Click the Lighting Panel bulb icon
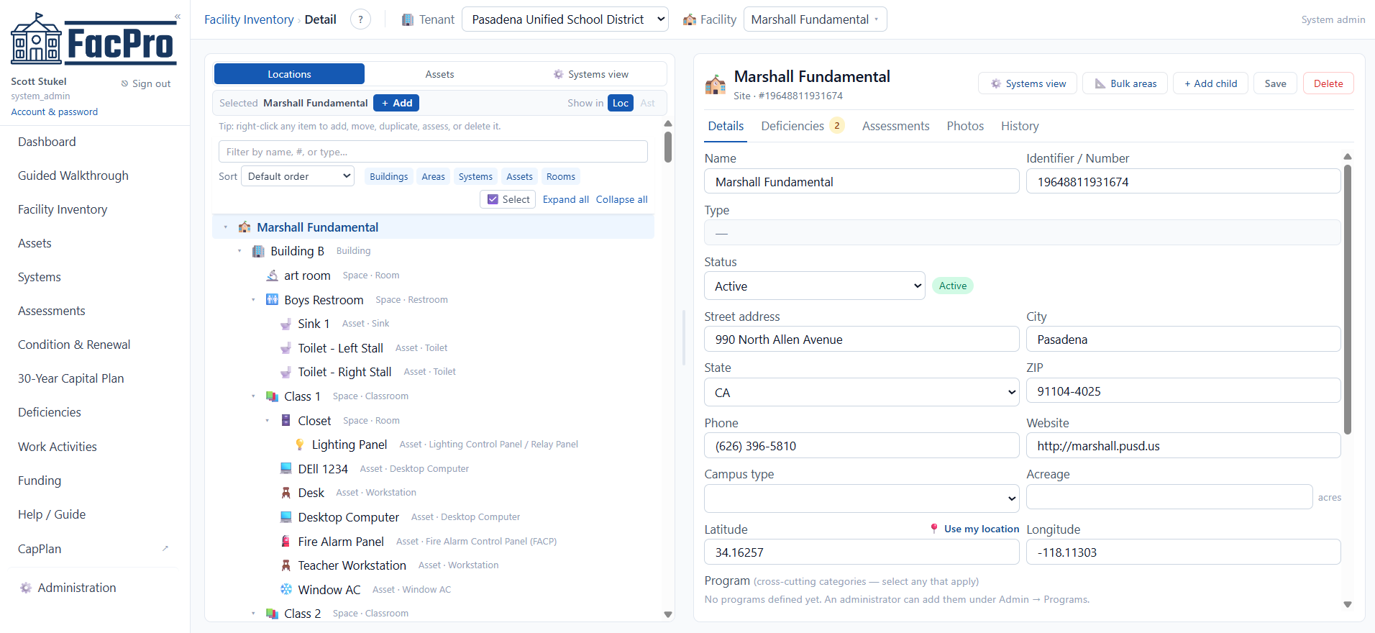This screenshot has height=633, width=1375. coord(299,445)
